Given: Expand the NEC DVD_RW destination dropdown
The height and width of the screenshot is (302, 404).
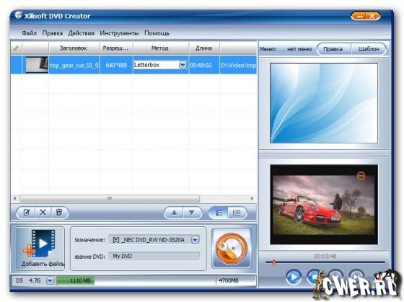Looking at the screenshot, I should point(195,240).
